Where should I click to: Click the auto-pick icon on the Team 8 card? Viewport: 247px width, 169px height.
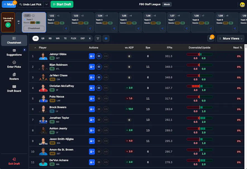point(210,28)
